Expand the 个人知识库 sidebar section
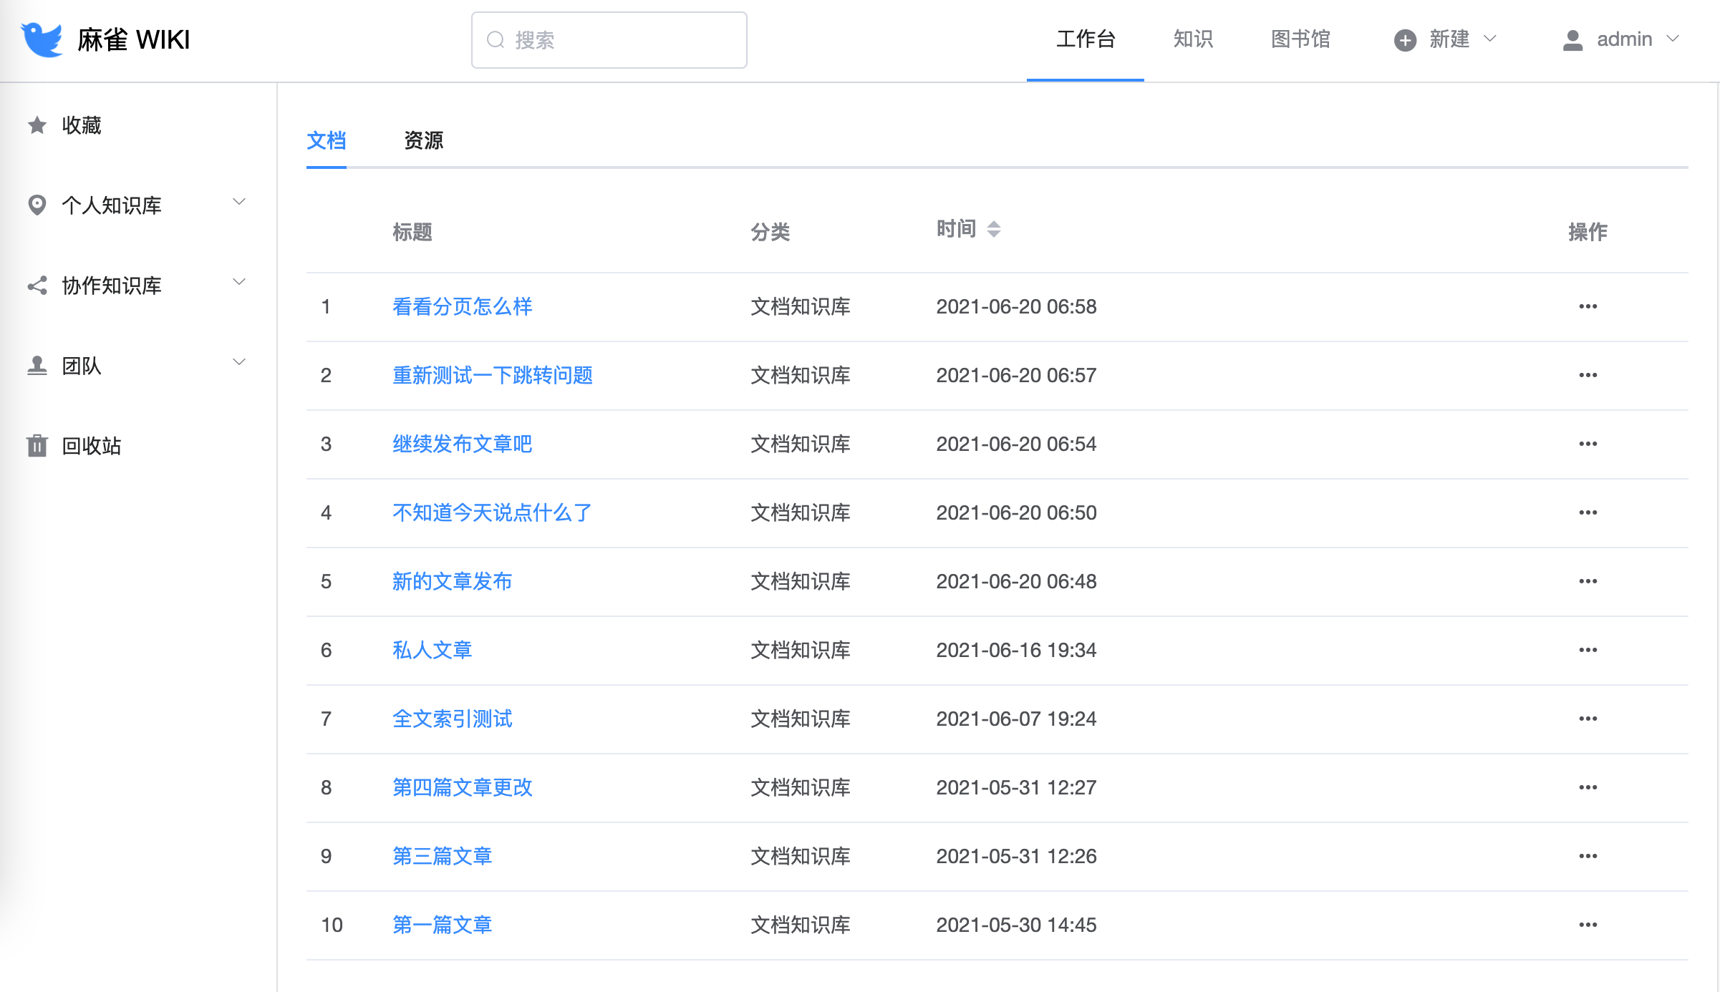The image size is (1720, 992). pyautogui.click(x=239, y=203)
